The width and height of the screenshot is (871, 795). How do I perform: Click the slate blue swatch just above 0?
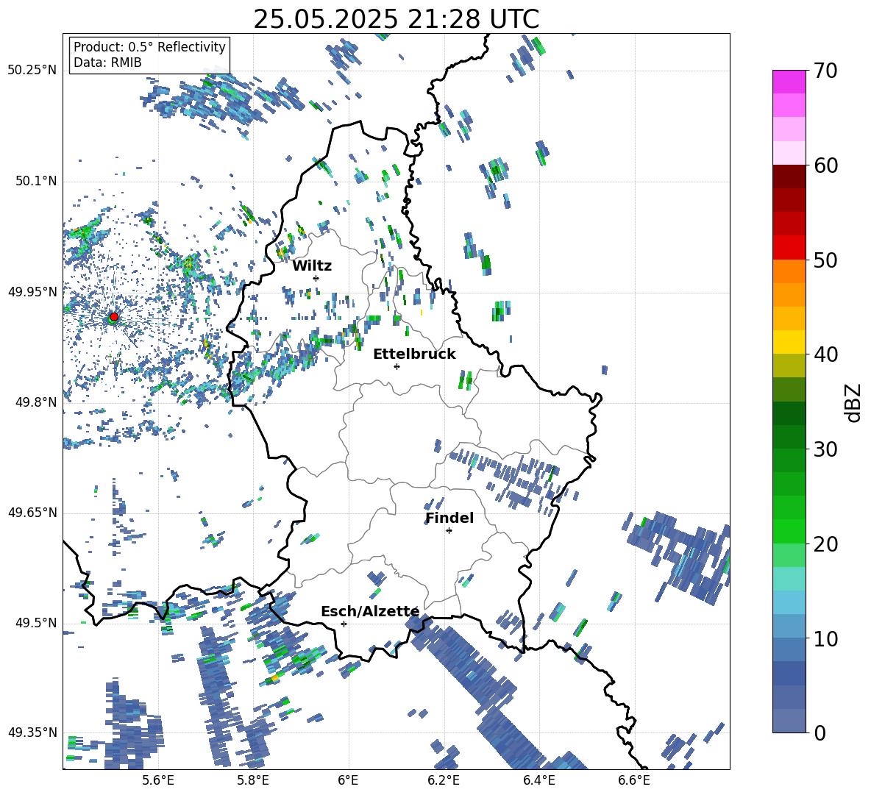tap(789, 721)
